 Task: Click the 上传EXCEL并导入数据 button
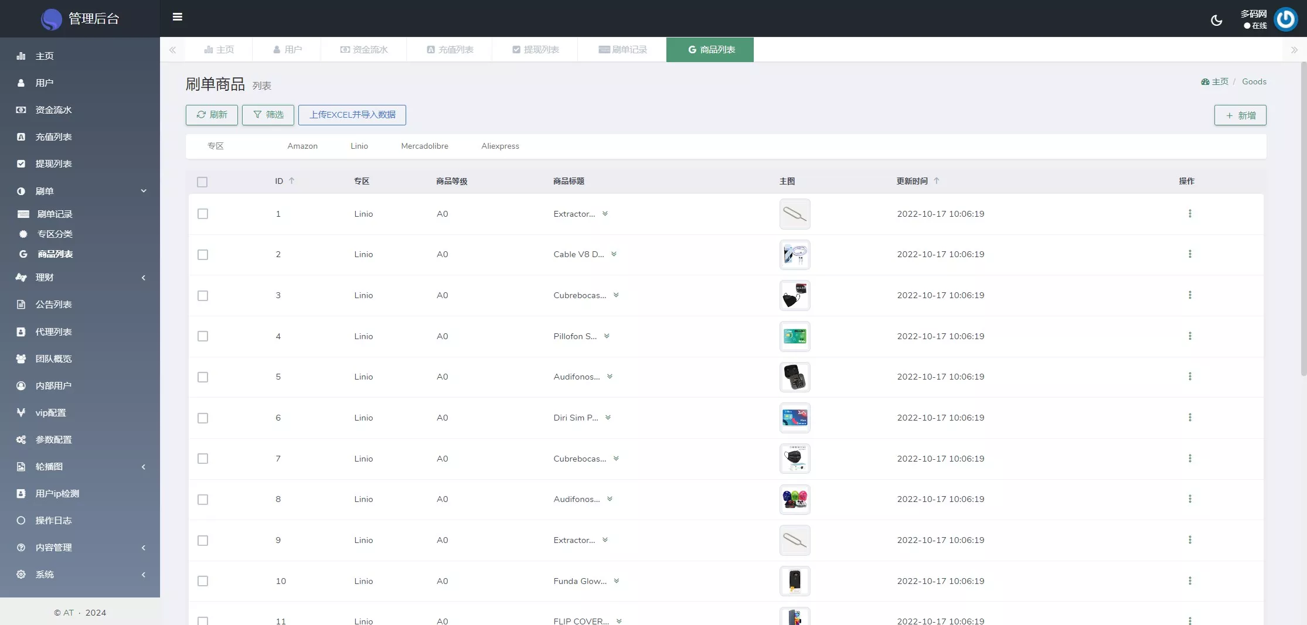(x=352, y=115)
